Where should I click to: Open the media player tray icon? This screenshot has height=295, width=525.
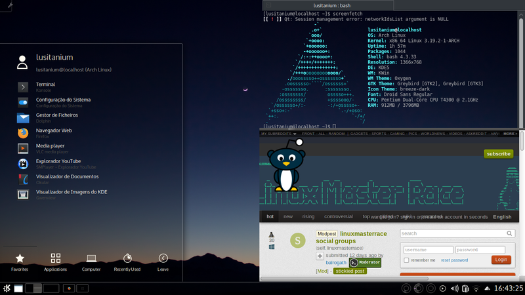pos(442,288)
